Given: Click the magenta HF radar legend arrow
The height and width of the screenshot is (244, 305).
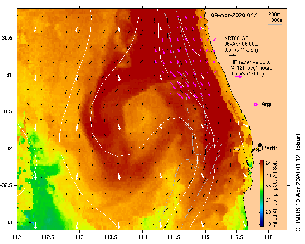Looking at the screenshot, I should pyautogui.click(x=239, y=77).
